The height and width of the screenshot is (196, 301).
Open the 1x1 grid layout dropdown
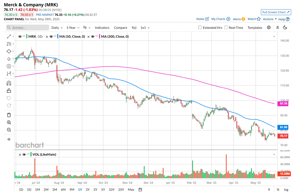coord(145,28)
